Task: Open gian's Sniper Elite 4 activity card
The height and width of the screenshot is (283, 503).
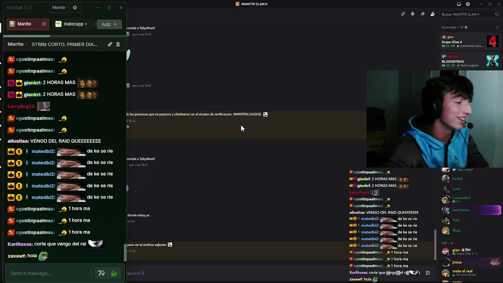Action: (x=470, y=41)
